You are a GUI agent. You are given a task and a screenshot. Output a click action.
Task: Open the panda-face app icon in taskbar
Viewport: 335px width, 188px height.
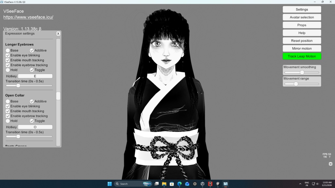(218, 184)
